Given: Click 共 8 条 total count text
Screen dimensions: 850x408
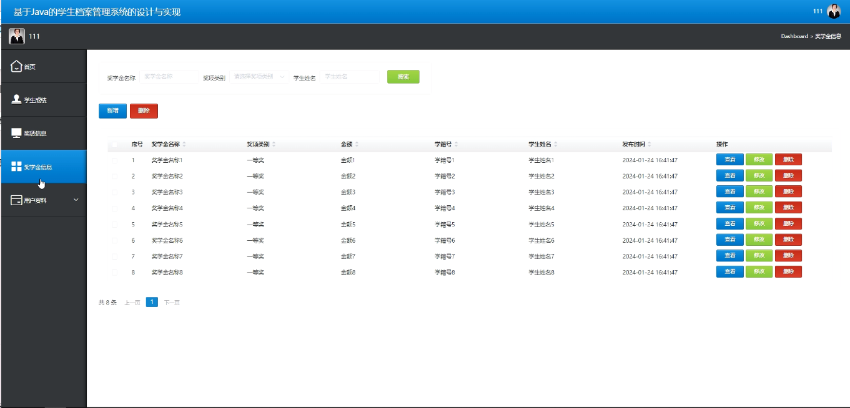Looking at the screenshot, I should (107, 303).
